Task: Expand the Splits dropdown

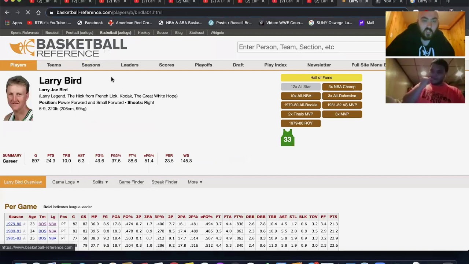Action: coord(100,182)
